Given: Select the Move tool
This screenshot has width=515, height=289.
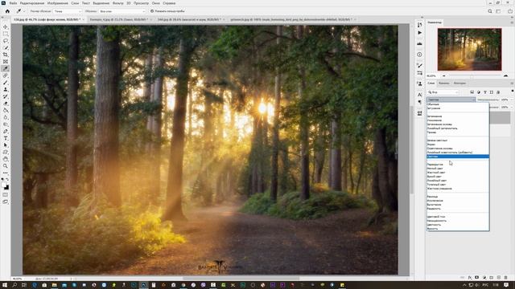Looking at the screenshot, I should 6,26.
